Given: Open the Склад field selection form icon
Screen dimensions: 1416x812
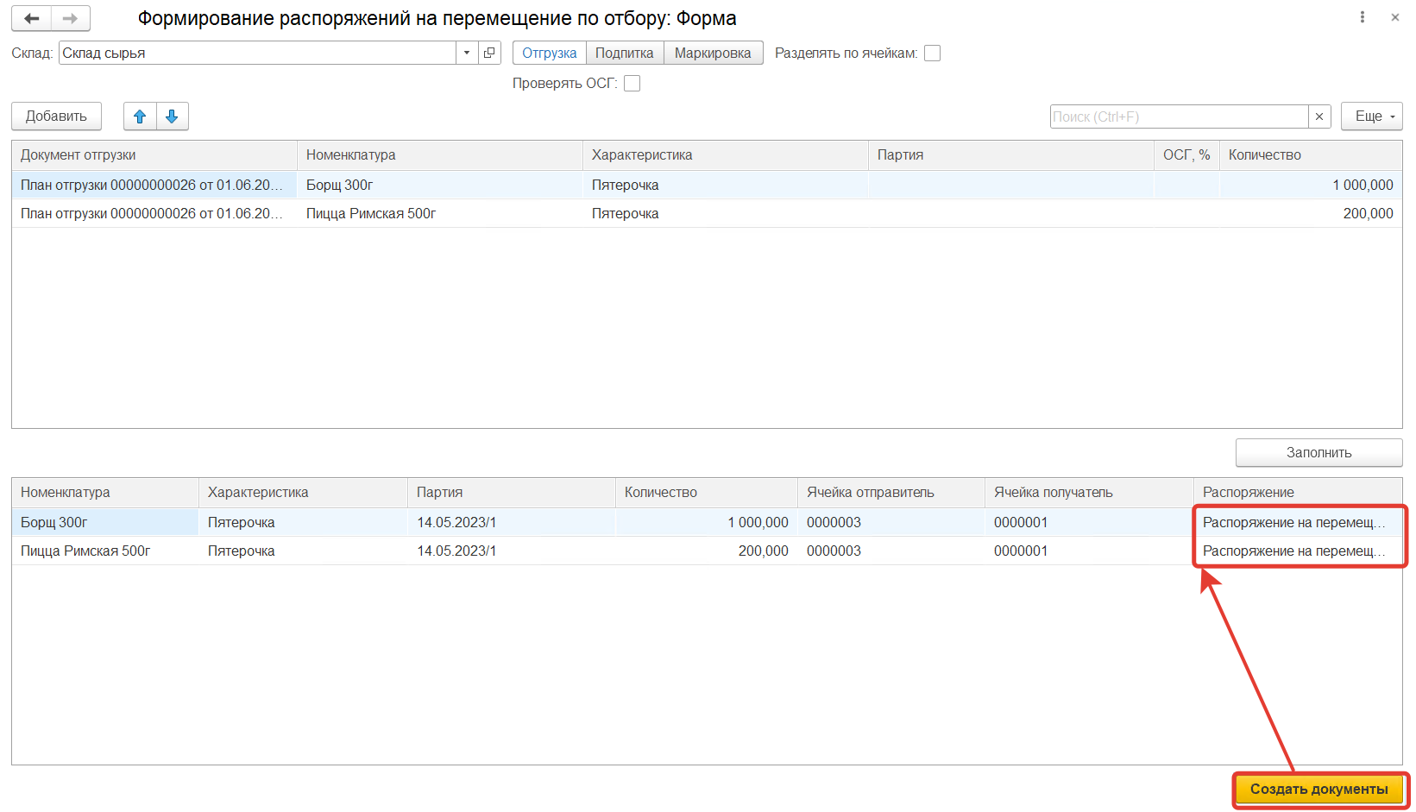Looking at the screenshot, I should coord(489,53).
